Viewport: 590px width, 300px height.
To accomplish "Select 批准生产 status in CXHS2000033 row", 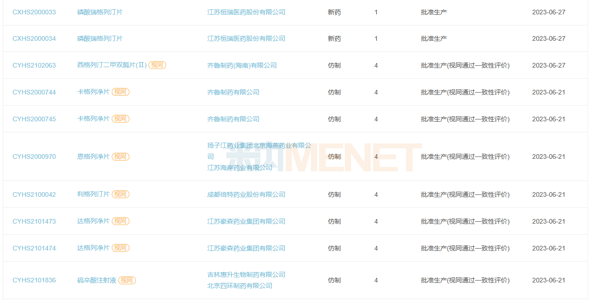I will click(434, 12).
